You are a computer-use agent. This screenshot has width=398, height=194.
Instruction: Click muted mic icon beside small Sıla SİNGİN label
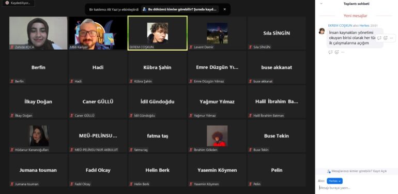[x=250, y=47]
